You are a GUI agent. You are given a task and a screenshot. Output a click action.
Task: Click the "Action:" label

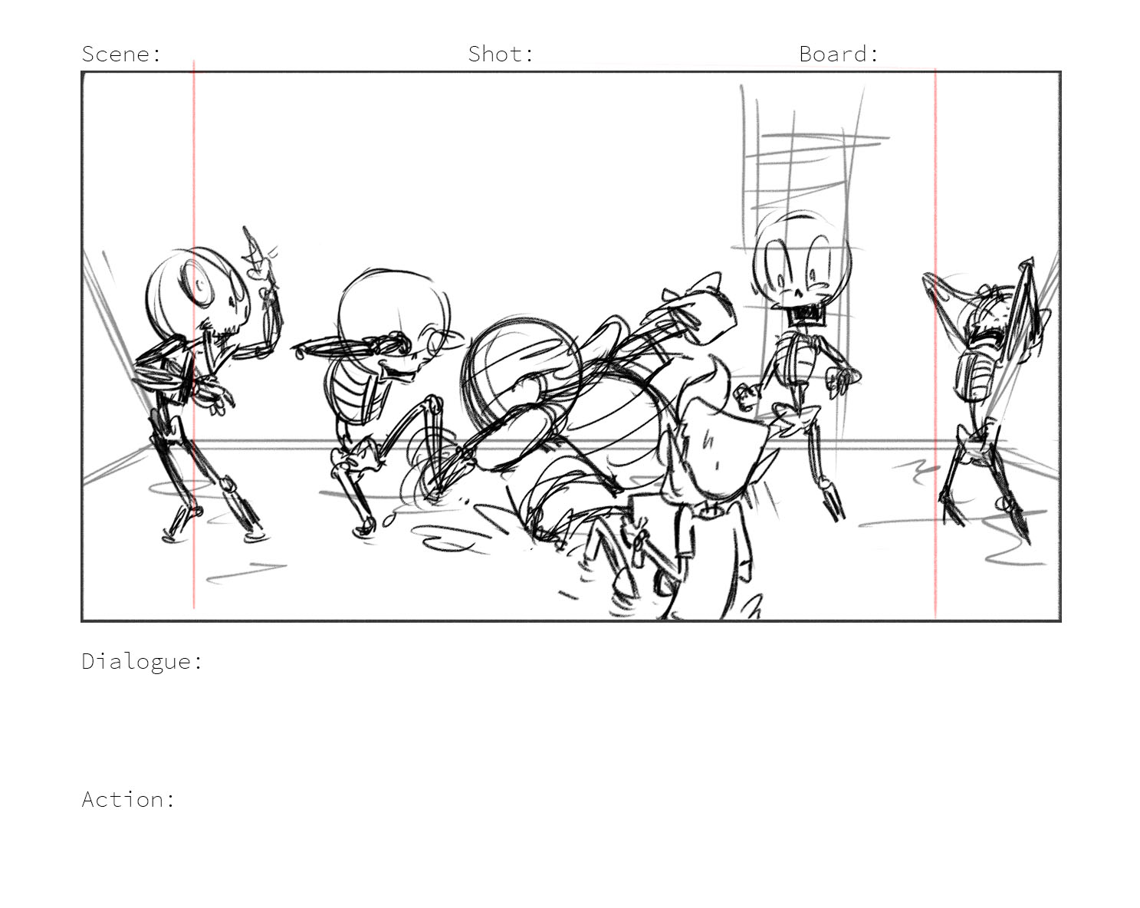[129, 799]
